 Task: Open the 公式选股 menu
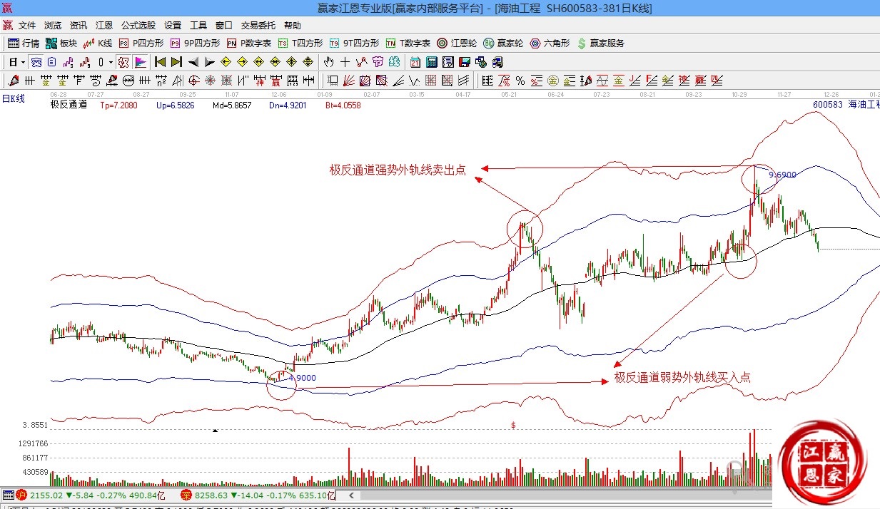138,25
